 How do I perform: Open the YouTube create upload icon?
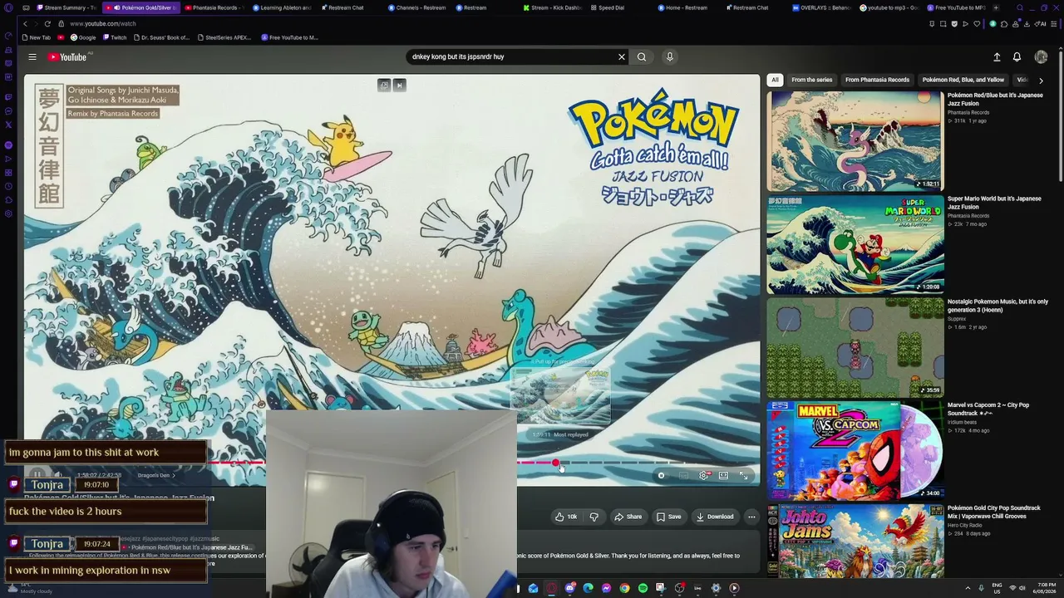pyautogui.click(x=997, y=57)
